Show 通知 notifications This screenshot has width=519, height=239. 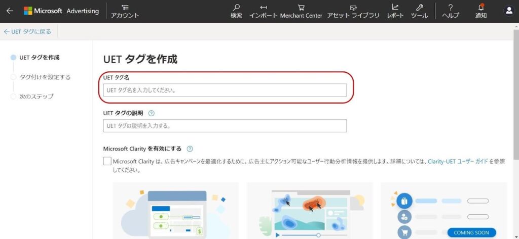click(x=480, y=11)
